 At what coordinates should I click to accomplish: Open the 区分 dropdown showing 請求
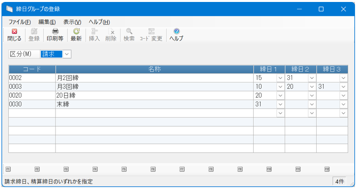coord(67,54)
